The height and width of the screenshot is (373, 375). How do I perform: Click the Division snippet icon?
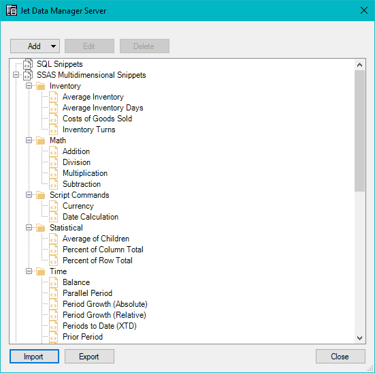54,162
